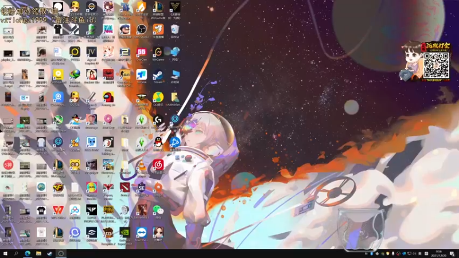Click the Windows Security shield tray icon
Image resolution: width=459 pixels, height=258 pixels.
[x=388, y=253]
